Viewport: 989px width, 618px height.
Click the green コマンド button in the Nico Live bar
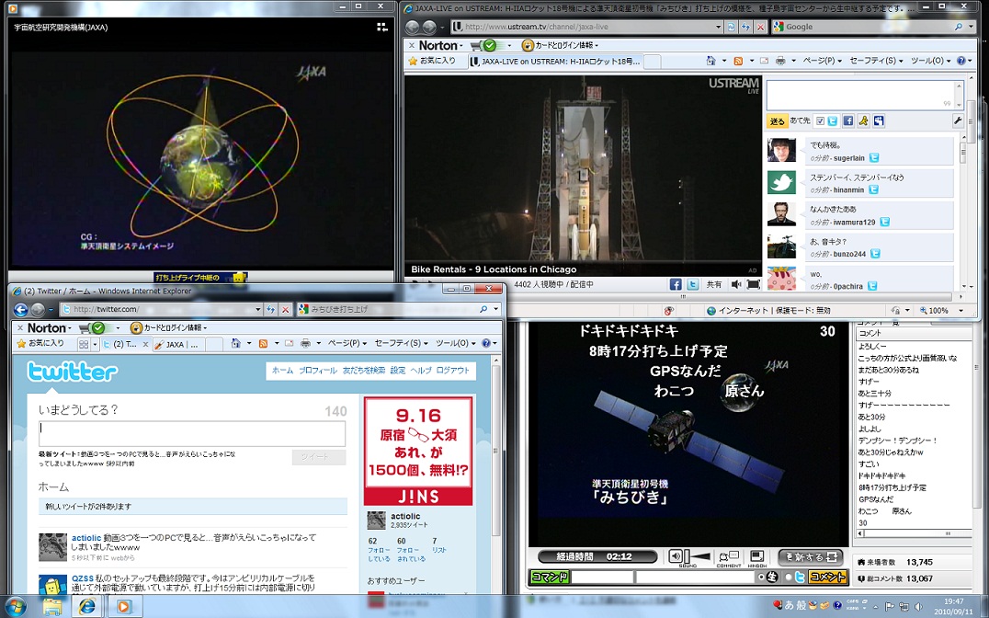[549, 577]
